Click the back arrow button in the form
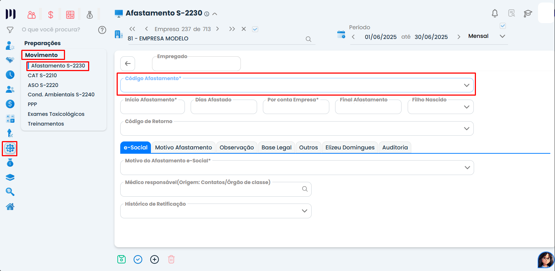Image resolution: width=555 pixels, height=271 pixels. [127, 64]
